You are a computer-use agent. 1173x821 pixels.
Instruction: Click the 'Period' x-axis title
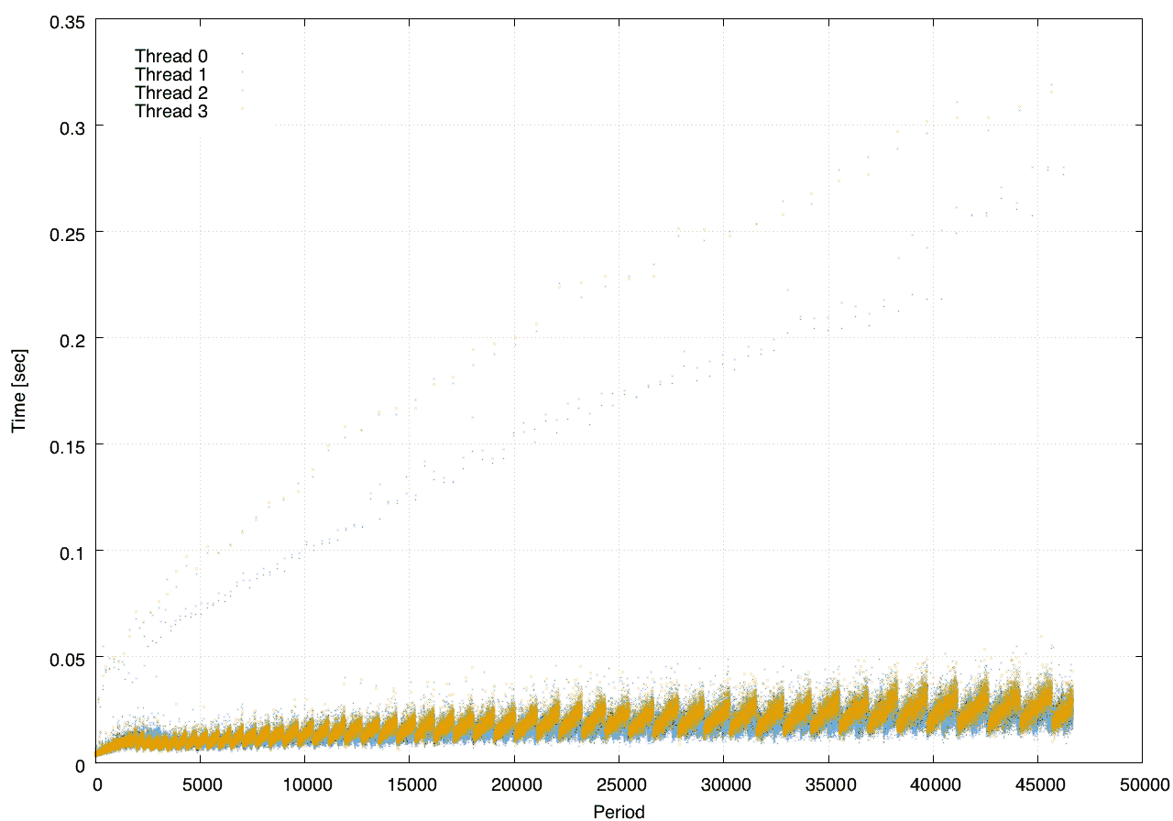[619, 811]
